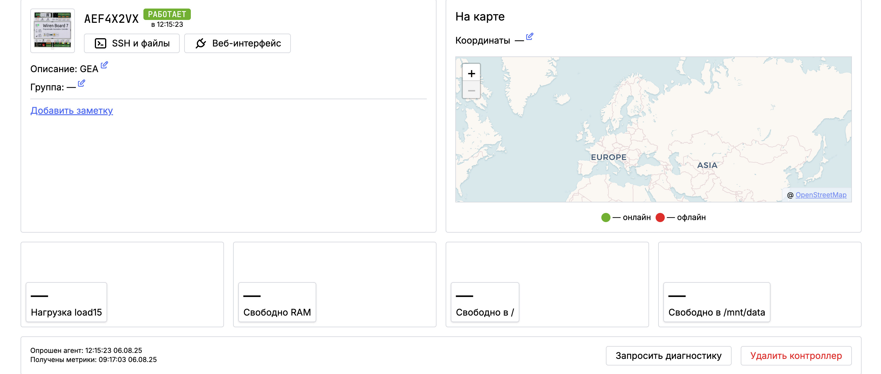The width and height of the screenshot is (881, 374).
Task: Click the На карте heading
Action: (x=480, y=16)
